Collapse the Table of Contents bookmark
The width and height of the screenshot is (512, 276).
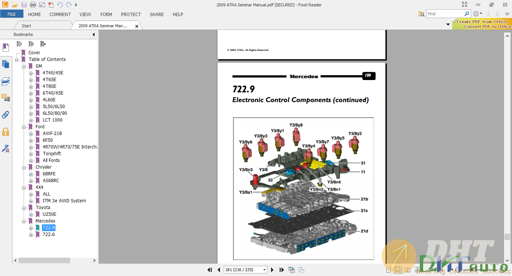[x=17, y=59]
